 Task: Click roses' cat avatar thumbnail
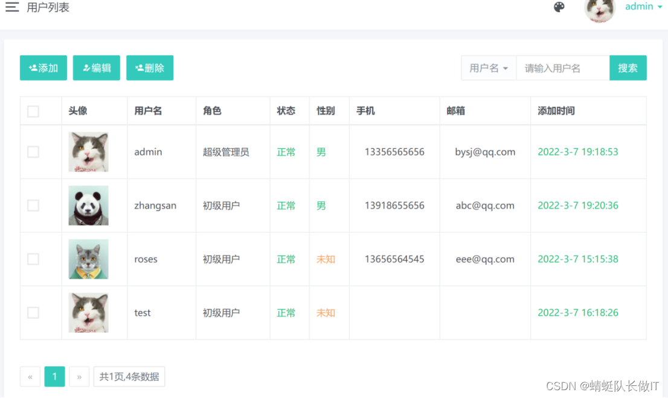(89, 259)
